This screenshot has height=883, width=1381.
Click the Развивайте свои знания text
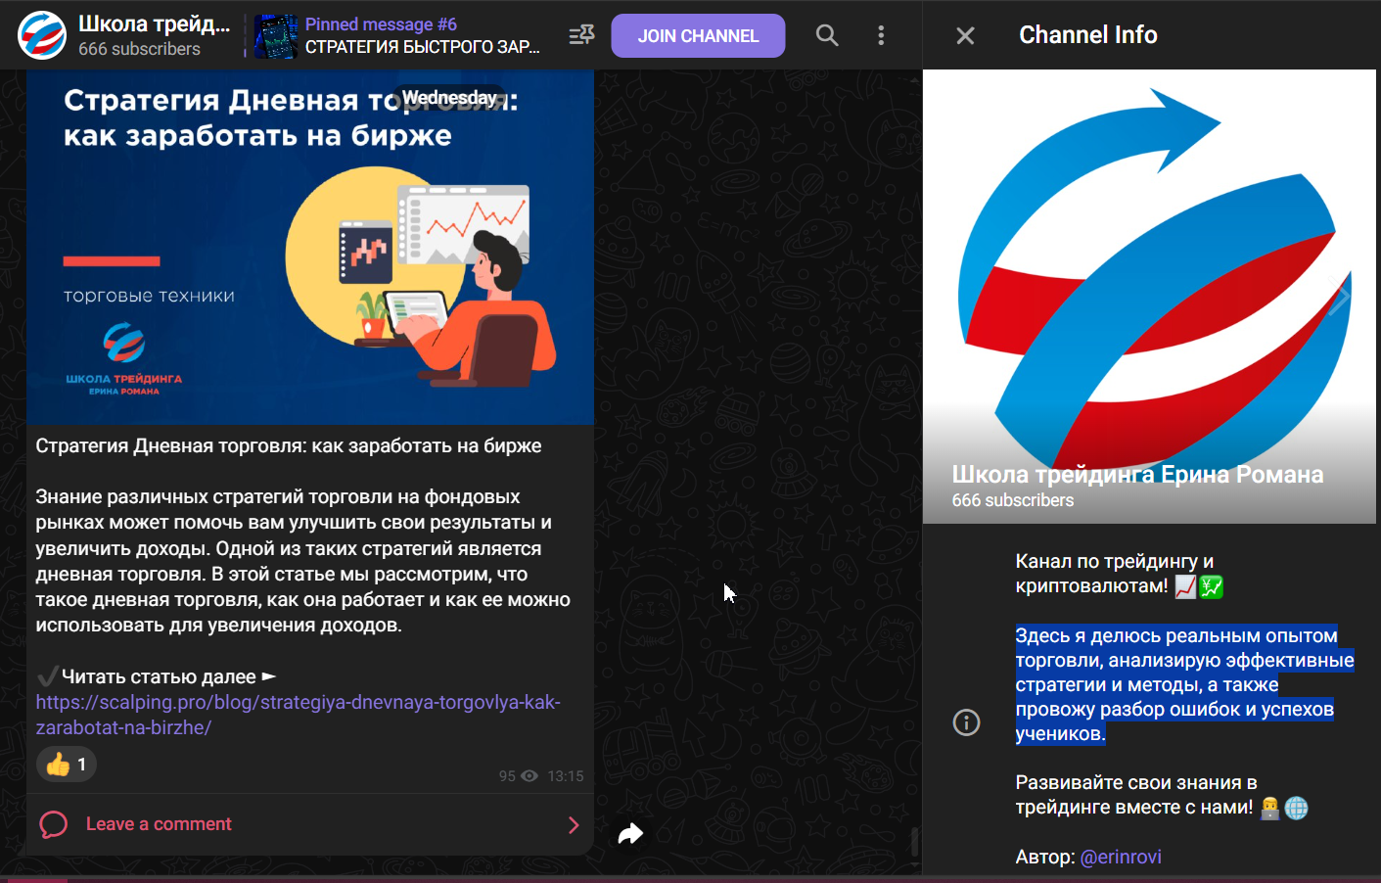point(1162,795)
